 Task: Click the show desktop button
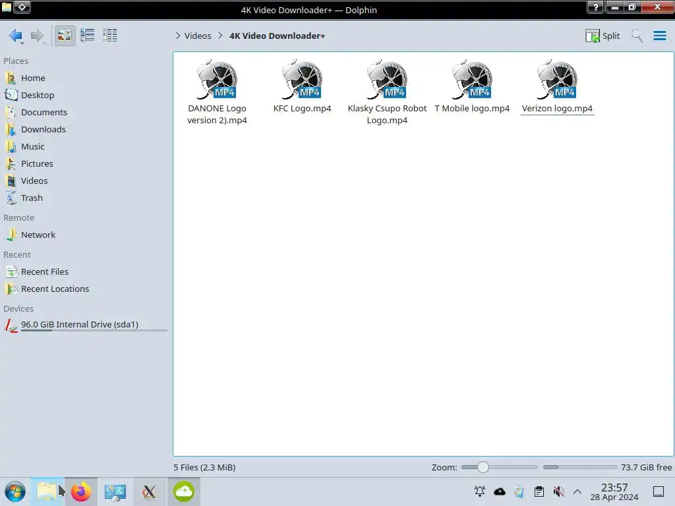point(659,492)
